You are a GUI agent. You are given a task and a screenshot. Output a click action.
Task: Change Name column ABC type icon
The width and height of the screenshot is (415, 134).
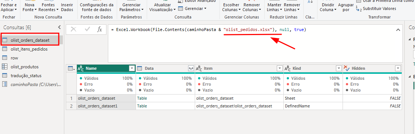pyautogui.click(x=81, y=68)
